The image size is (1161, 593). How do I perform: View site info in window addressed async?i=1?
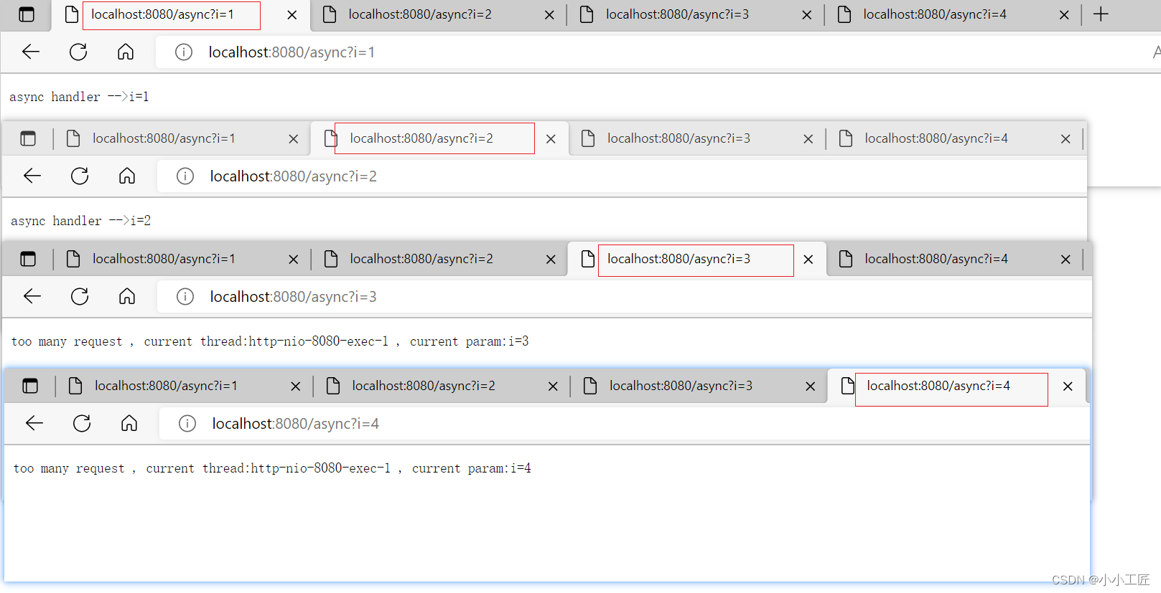click(x=184, y=52)
